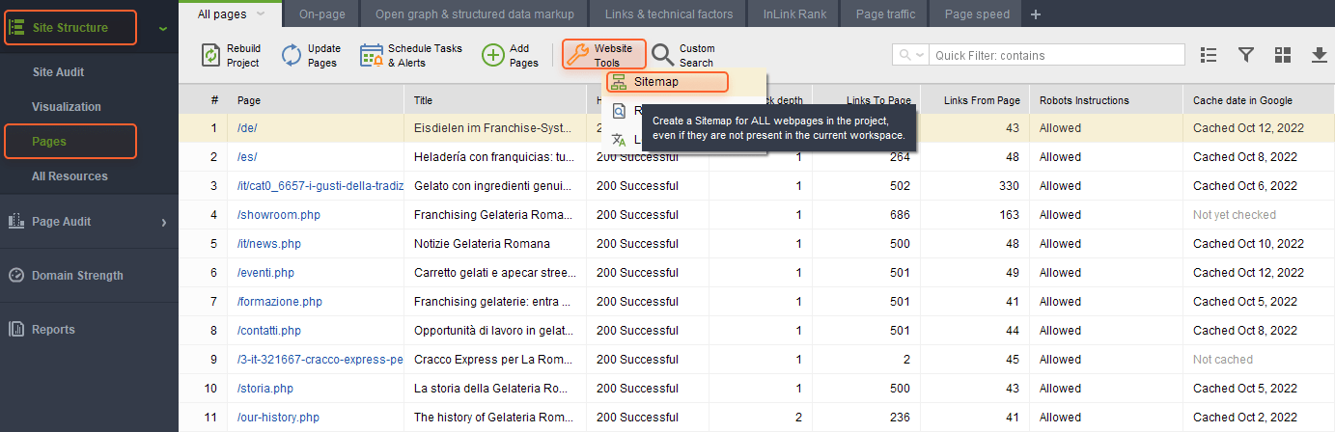Switch to the On-page tab
Screen dimensions: 1335x432
(321, 14)
